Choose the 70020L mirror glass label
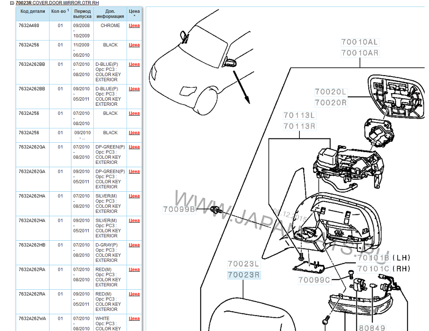This screenshot has height=331, width=429. point(330,92)
